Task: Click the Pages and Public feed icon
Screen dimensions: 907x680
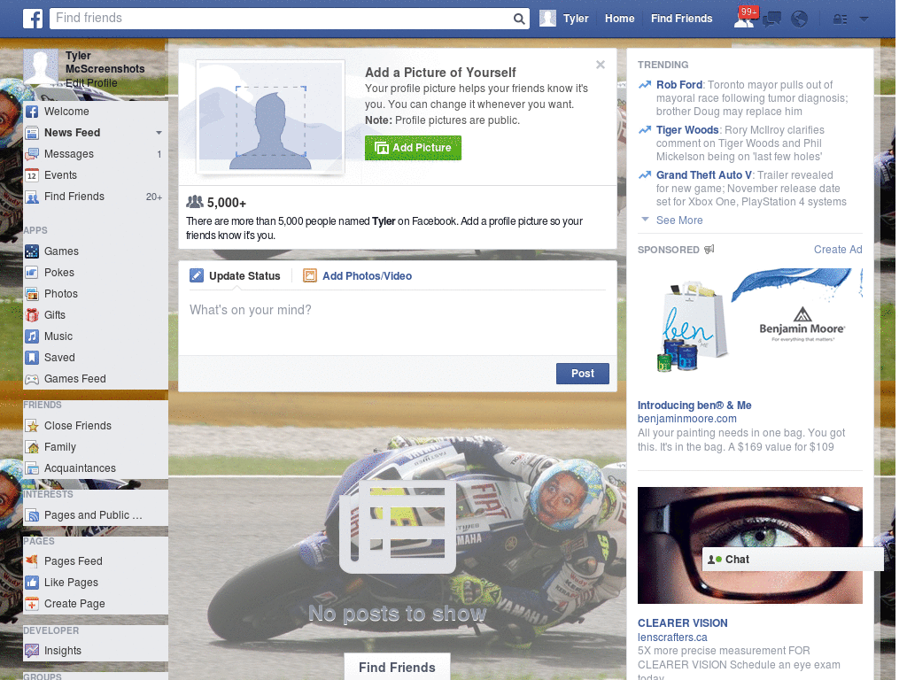Action: pos(32,515)
